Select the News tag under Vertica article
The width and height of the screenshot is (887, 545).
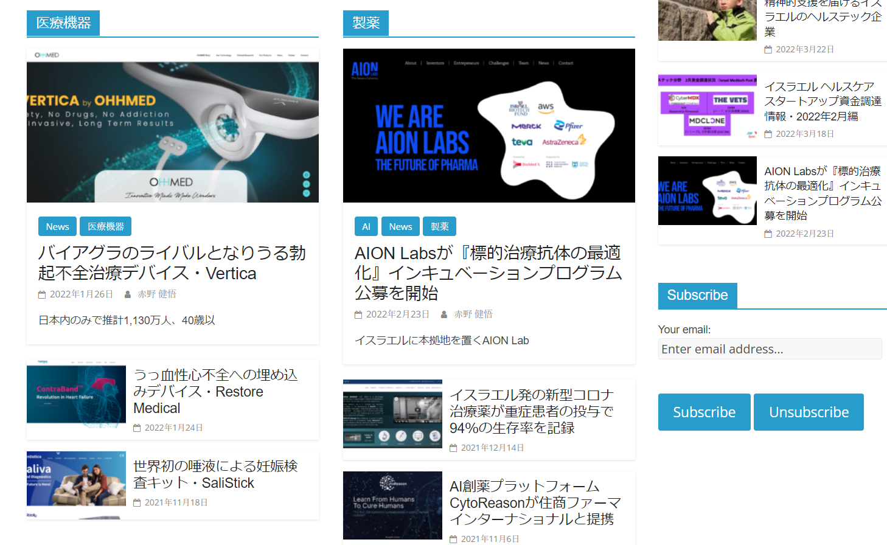pyautogui.click(x=58, y=226)
